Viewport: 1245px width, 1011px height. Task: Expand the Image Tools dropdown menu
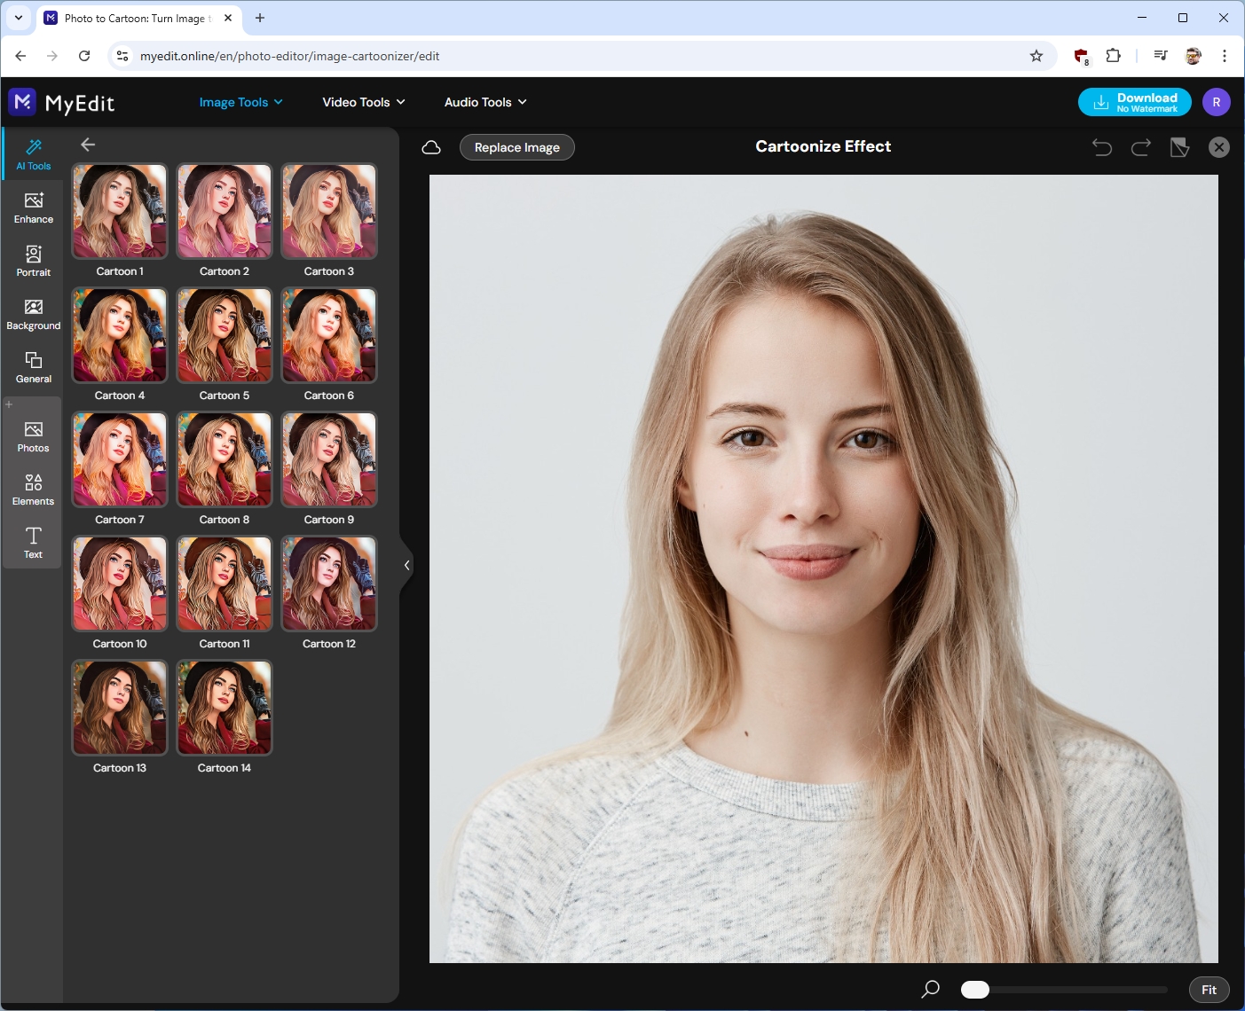point(240,102)
